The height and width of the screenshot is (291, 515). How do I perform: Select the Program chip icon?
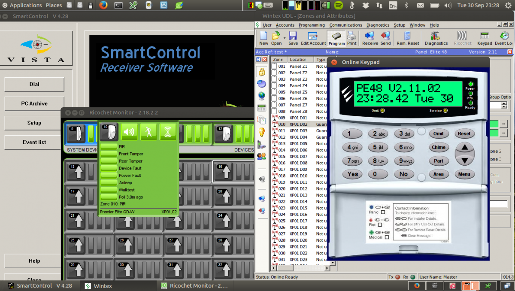336,38
